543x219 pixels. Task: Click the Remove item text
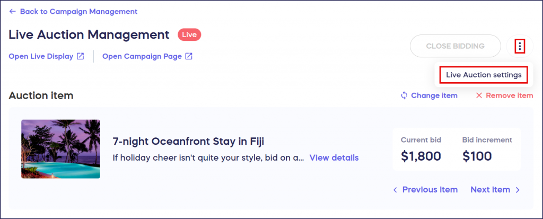(510, 95)
